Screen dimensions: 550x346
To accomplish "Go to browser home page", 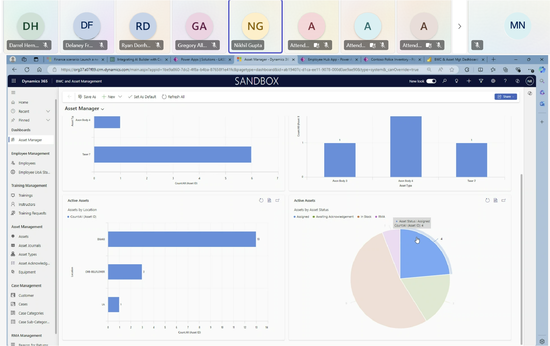I will coord(39,70).
